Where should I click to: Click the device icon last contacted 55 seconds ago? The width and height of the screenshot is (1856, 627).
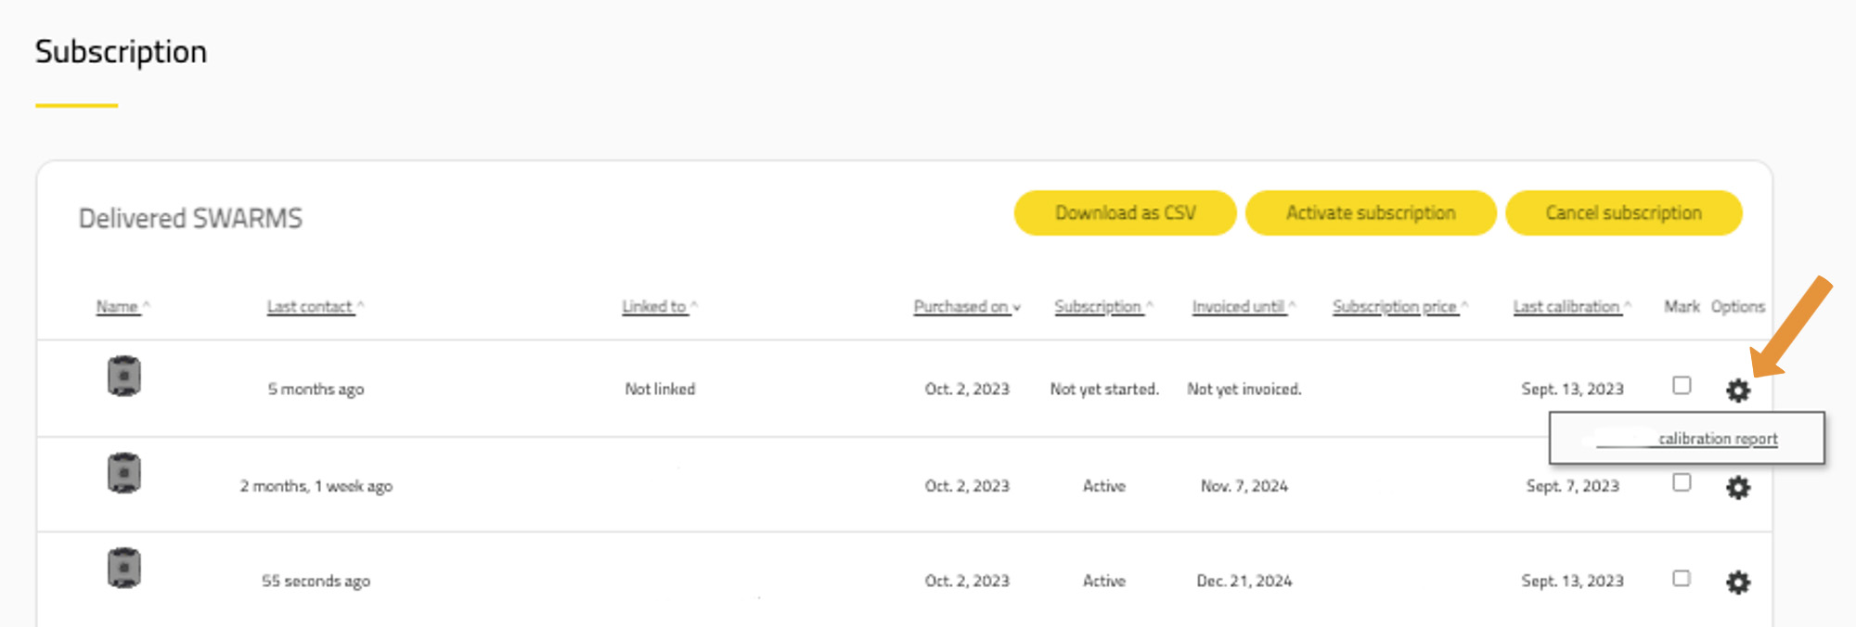(x=123, y=569)
